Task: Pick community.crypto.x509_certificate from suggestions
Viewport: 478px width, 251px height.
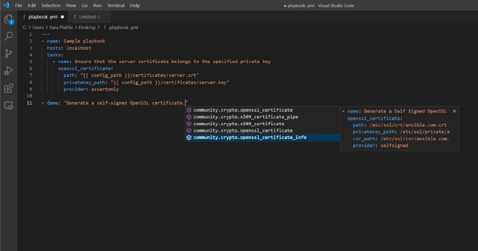Action: [238, 124]
